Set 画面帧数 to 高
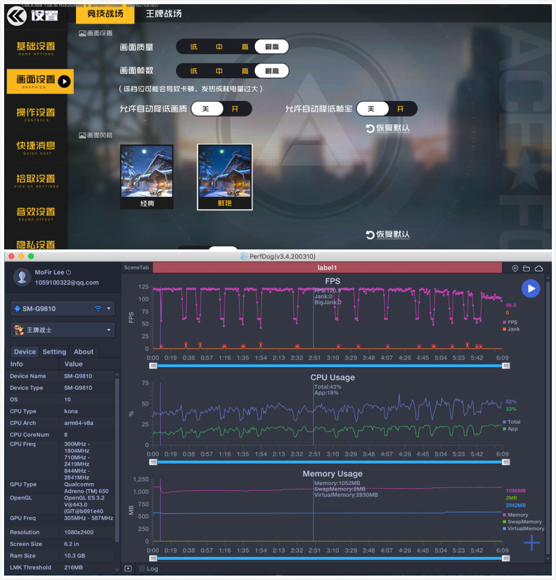This screenshot has width=556, height=580. coord(245,71)
